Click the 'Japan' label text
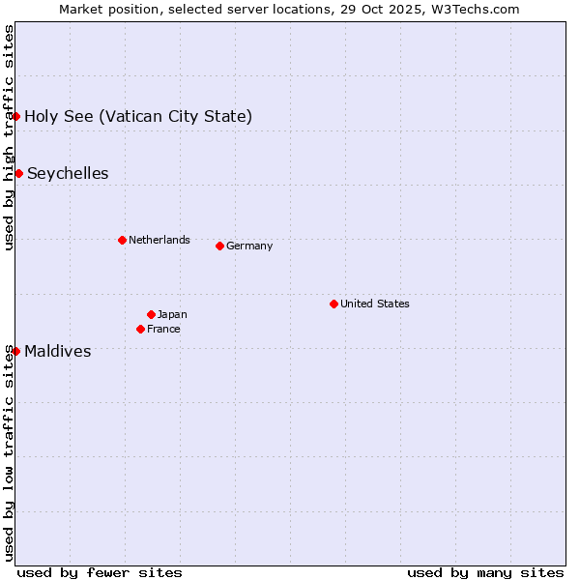 pyautogui.click(x=172, y=314)
